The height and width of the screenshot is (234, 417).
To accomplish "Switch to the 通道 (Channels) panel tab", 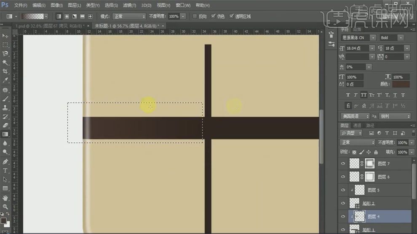I will (357, 125).
